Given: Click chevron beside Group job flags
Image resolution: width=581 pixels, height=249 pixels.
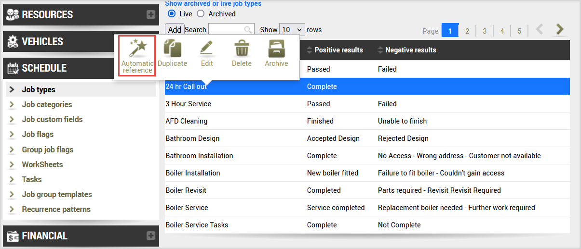Looking at the screenshot, I should (x=12, y=149).
